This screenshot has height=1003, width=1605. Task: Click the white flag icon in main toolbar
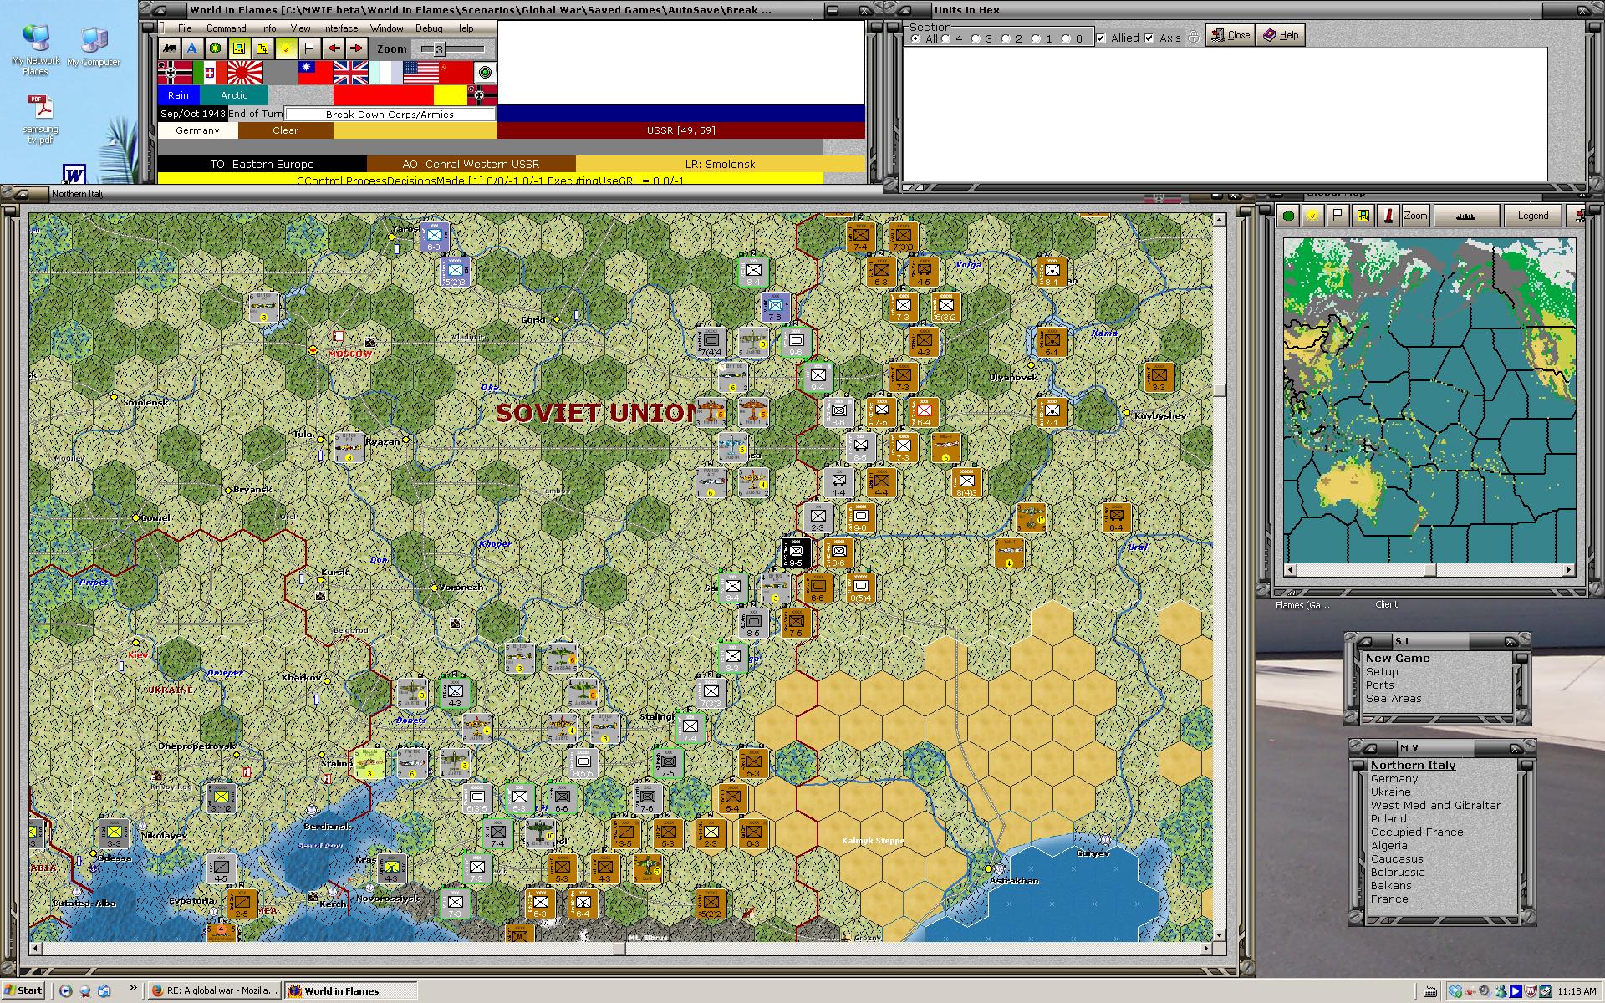(x=309, y=48)
